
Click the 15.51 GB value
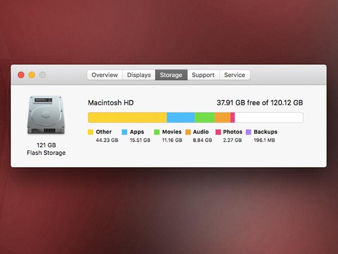(140, 140)
